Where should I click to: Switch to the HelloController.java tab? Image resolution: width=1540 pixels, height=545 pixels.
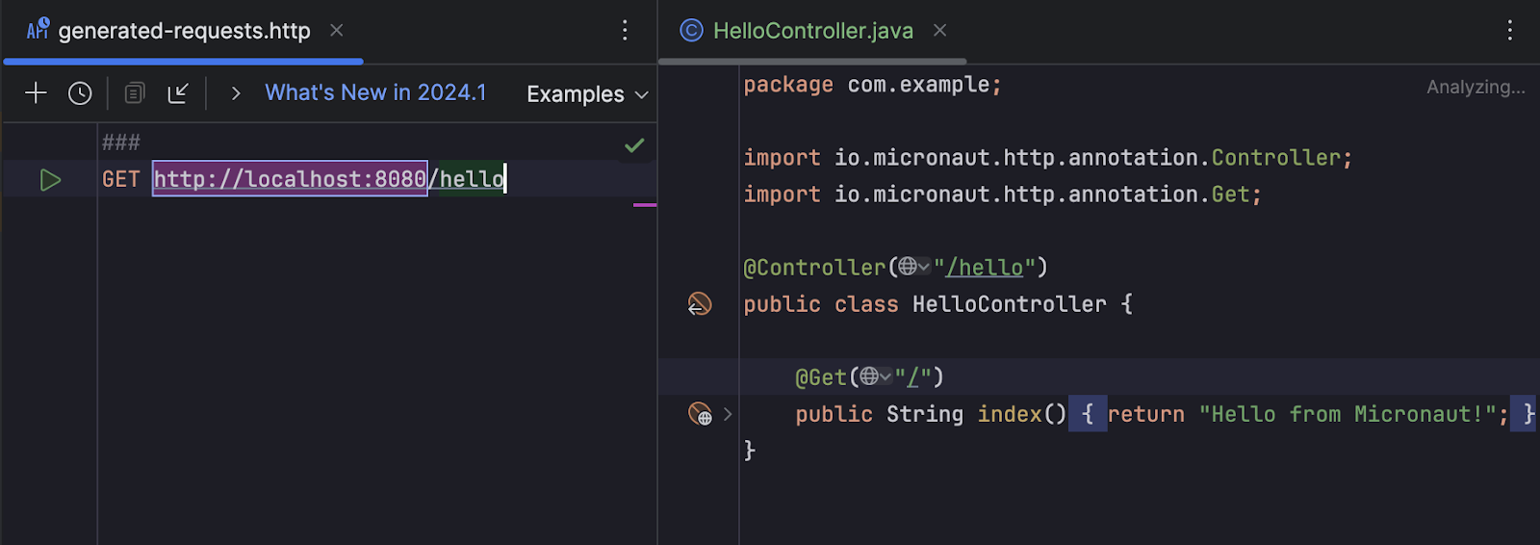[811, 31]
